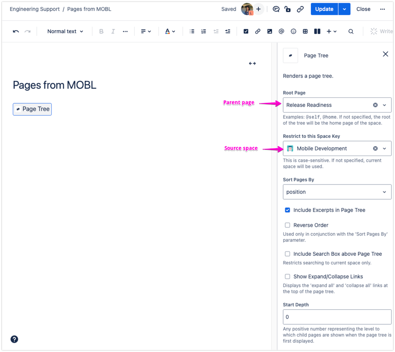Screen dimensions: 395x352
Task: Navigate to Engineering Support breadcrumb
Action: click(x=34, y=9)
